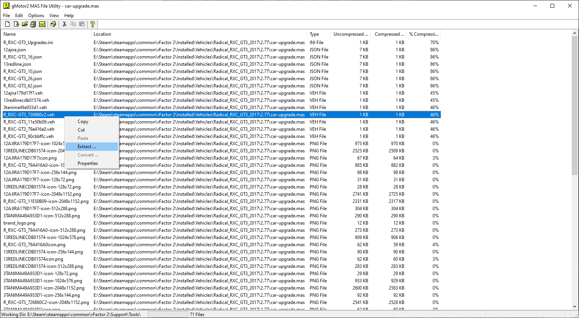Choose Extract from the context menu
This screenshot has height=318, width=579.
[x=87, y=147]
